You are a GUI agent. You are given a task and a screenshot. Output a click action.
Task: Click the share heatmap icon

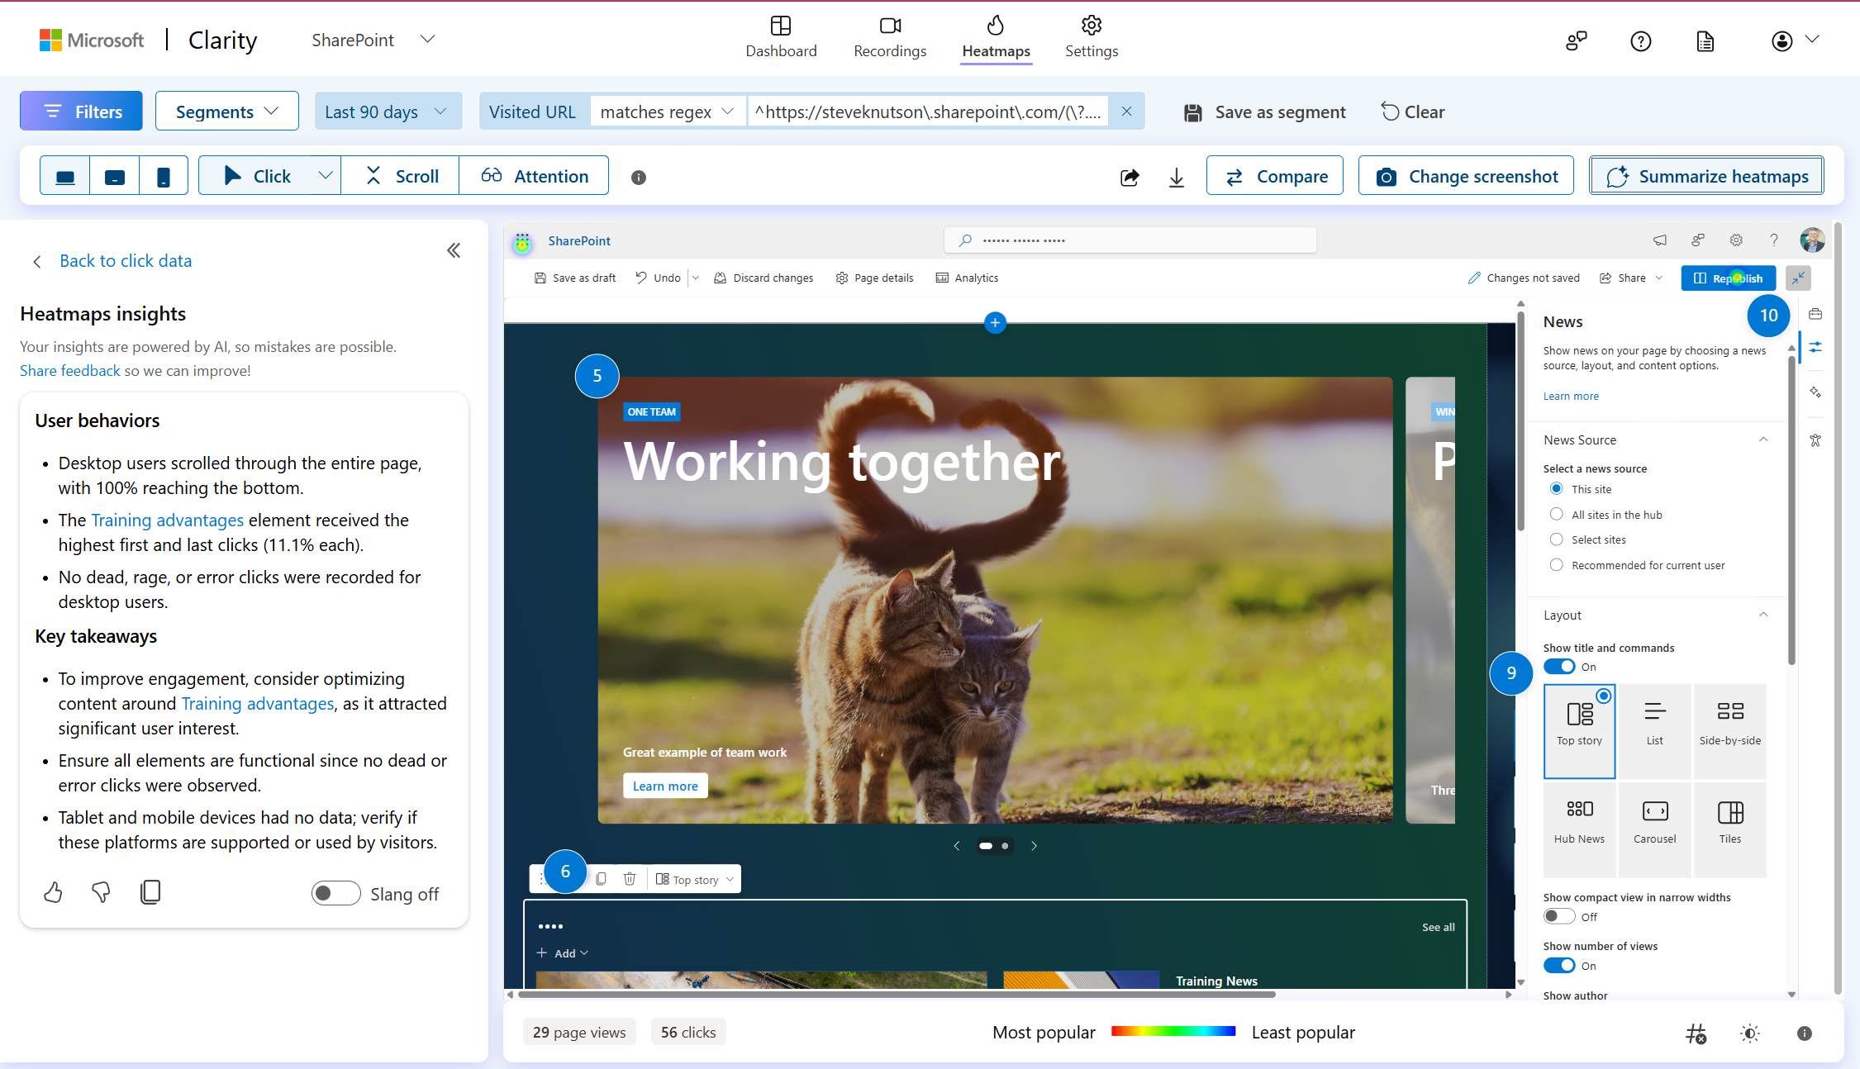click(1130, 177)
